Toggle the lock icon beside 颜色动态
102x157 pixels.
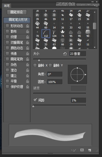(x=28, y=48)
